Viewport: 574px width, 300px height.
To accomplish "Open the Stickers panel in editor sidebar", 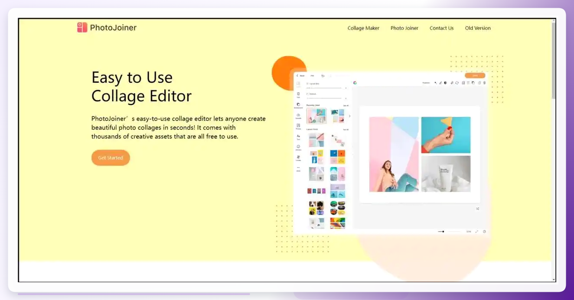I will coord(298,148).
